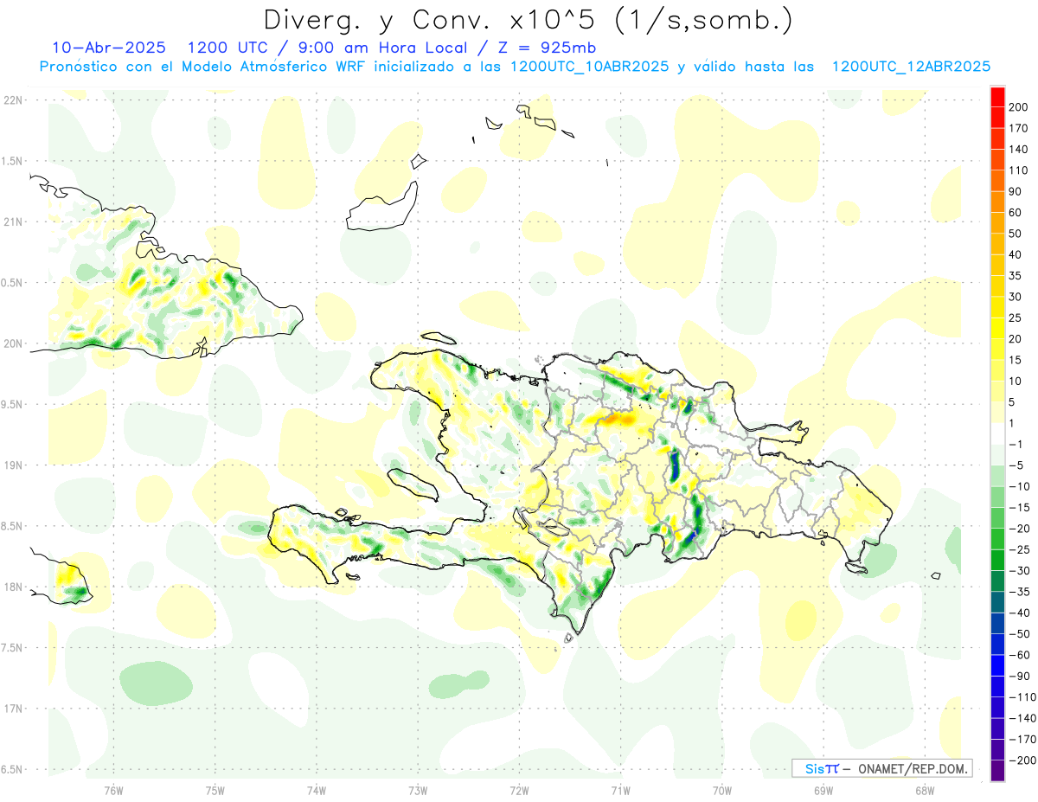The height and width of the screenshot is (802, 1038).
Task: Click the '17N' latitude label
Action: pos(12,709)
